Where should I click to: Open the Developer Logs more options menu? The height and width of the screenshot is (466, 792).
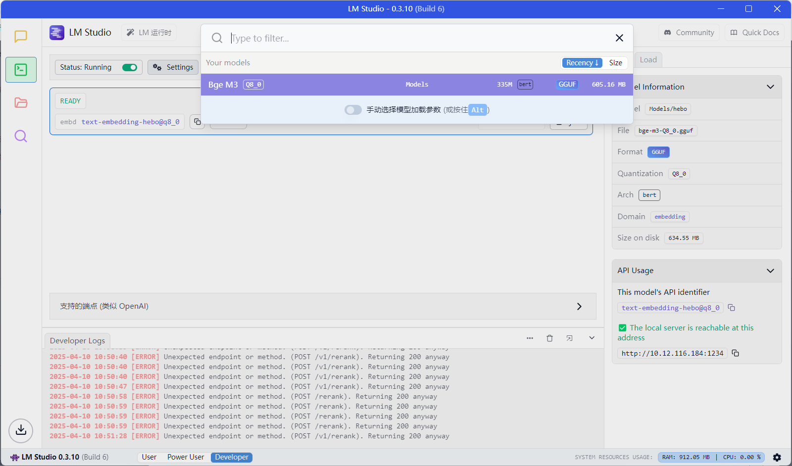click(x=530, y=338)
